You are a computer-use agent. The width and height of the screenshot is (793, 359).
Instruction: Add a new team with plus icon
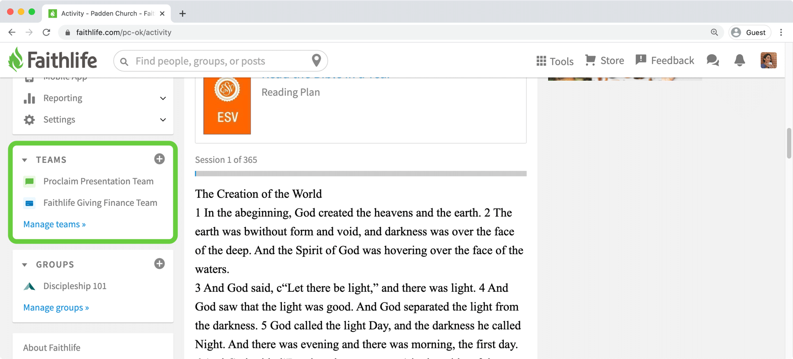160,159
